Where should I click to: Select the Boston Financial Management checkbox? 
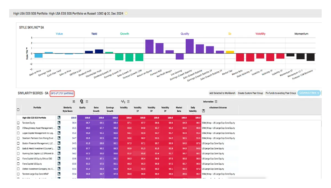pos(18,143)
